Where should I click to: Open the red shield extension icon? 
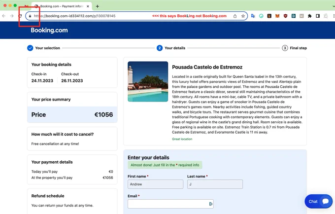285,16
